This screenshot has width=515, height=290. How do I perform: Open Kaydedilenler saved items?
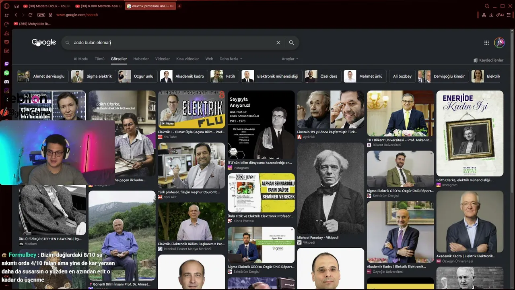pos(488,60)
